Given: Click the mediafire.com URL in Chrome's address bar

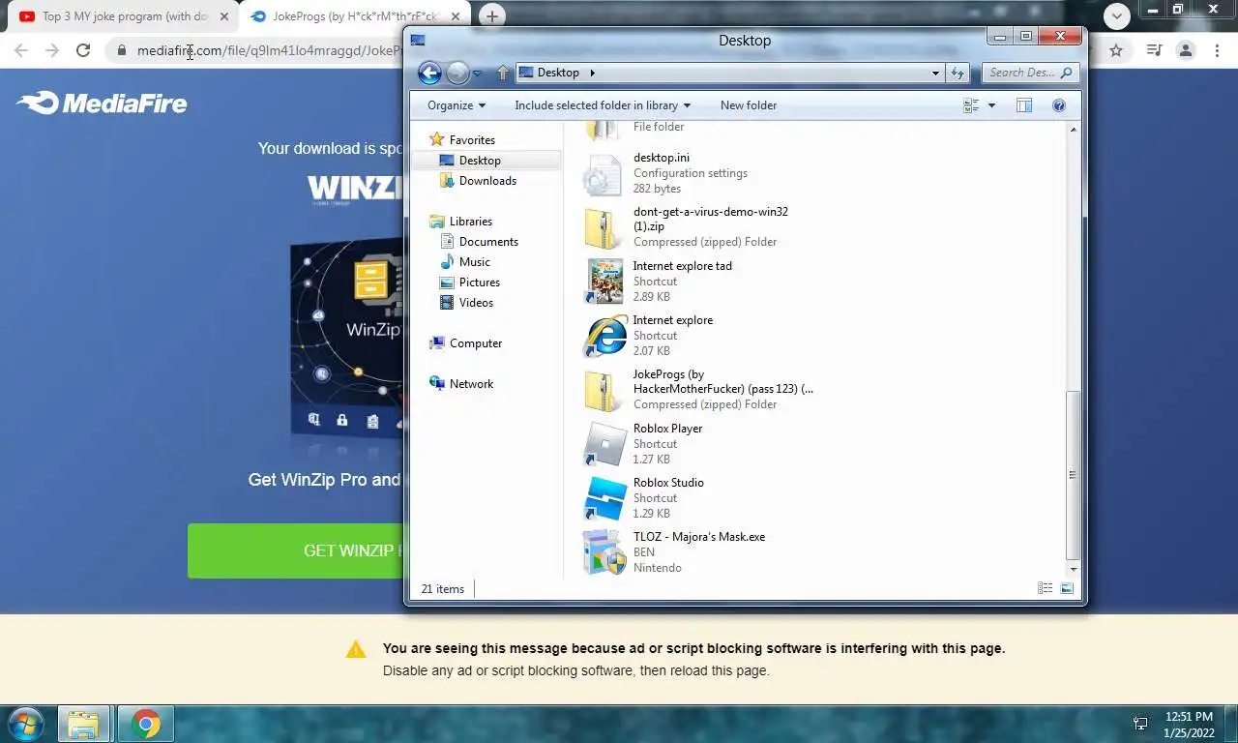Looking at the screenshot, I should (269, 50).
